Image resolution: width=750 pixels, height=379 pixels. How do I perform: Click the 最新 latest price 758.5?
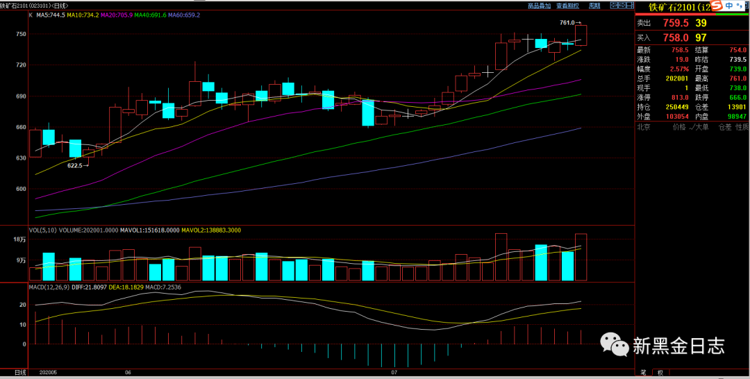point(680,50)
